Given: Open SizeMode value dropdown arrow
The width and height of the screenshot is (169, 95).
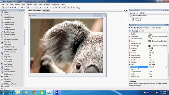Looking at the screenshot, I should (166, 67).
